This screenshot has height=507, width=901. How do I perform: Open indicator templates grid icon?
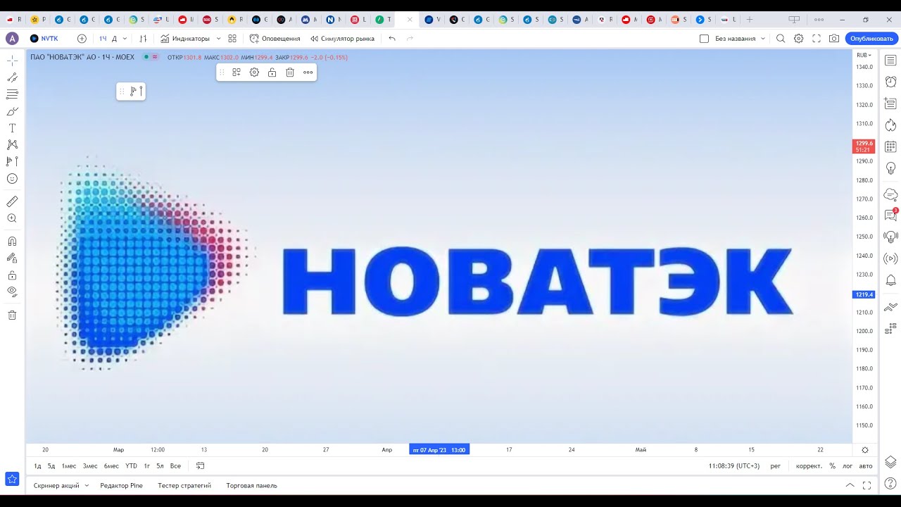(x=232, y=39)
